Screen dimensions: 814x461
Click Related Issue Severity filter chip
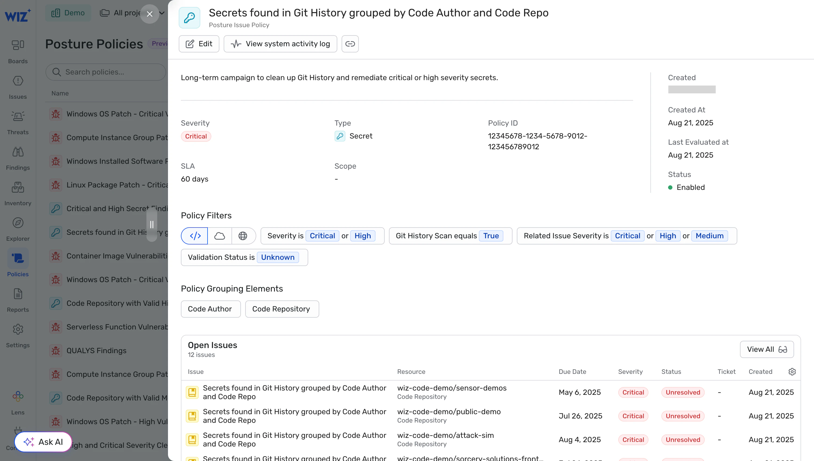[627, 236]
